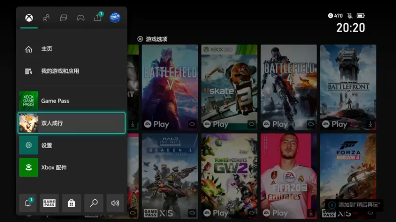The width and height of the screenshot is (396, 222).
Task: Open the search magnifier button
Action: (x=94, y=203)
